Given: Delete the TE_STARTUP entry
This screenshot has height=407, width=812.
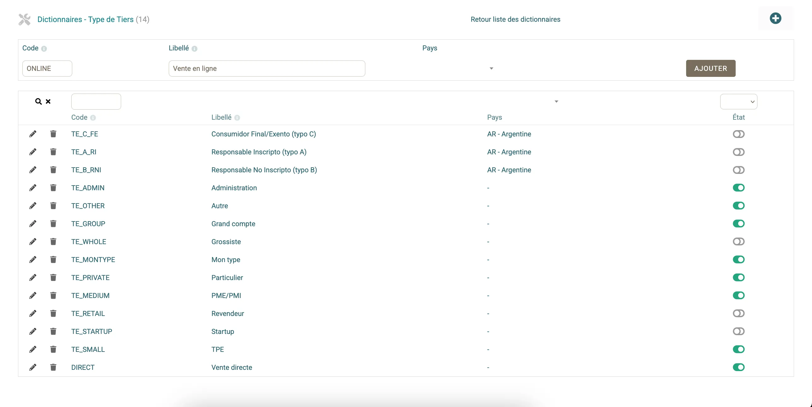Looking at the screenshot, I should point(53,331).
